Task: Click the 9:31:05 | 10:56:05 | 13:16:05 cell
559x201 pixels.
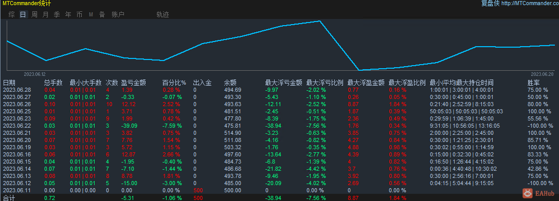Action: click(465, 126)
